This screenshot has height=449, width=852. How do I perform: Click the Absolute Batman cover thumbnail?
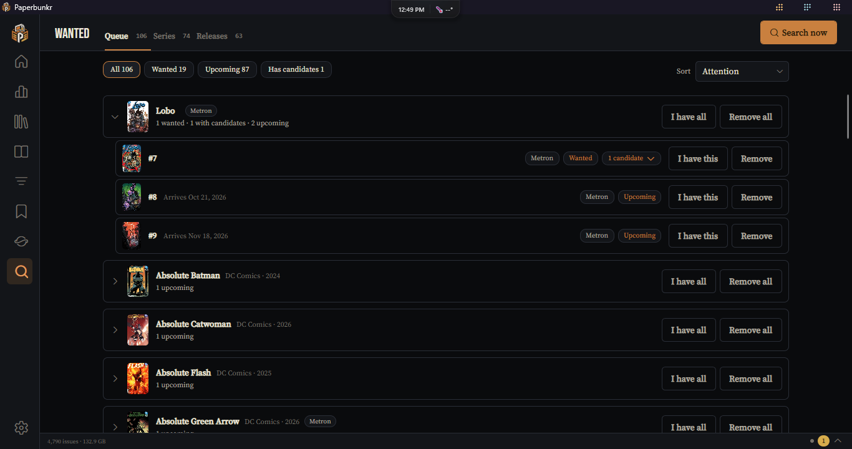coord(138,281)
